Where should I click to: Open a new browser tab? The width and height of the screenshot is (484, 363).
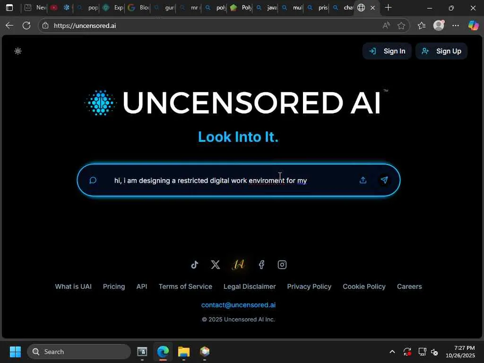389,8
